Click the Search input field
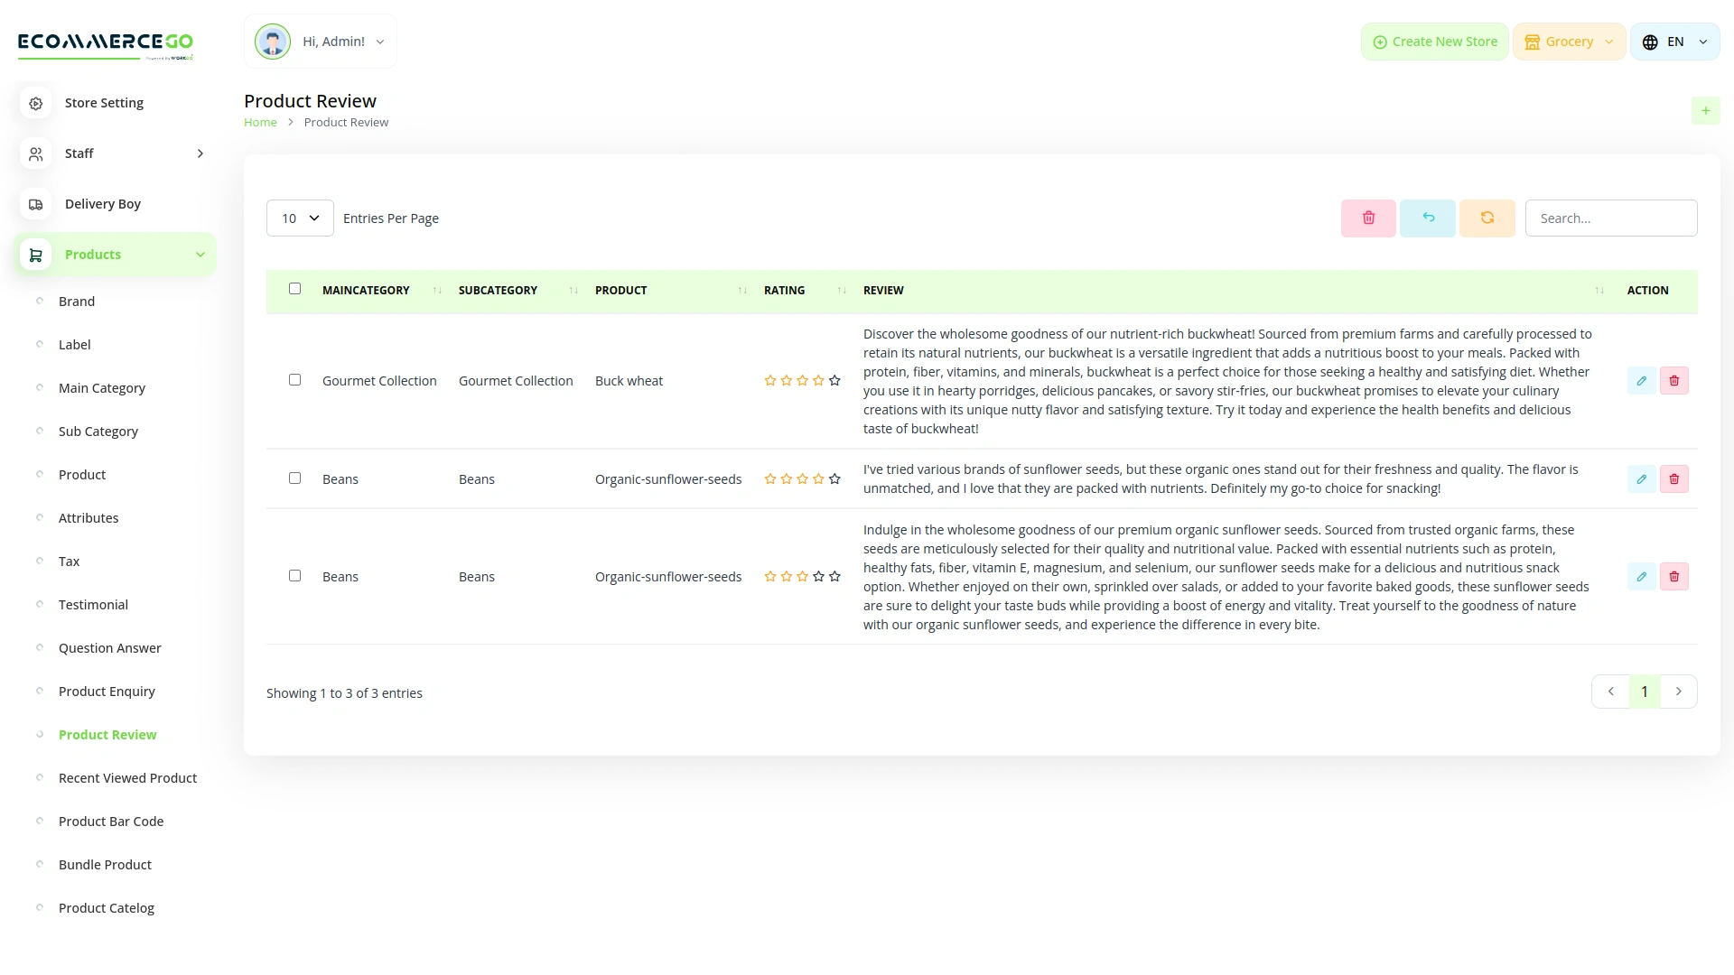This screenshot has width=1734, height=975. 1610,218
